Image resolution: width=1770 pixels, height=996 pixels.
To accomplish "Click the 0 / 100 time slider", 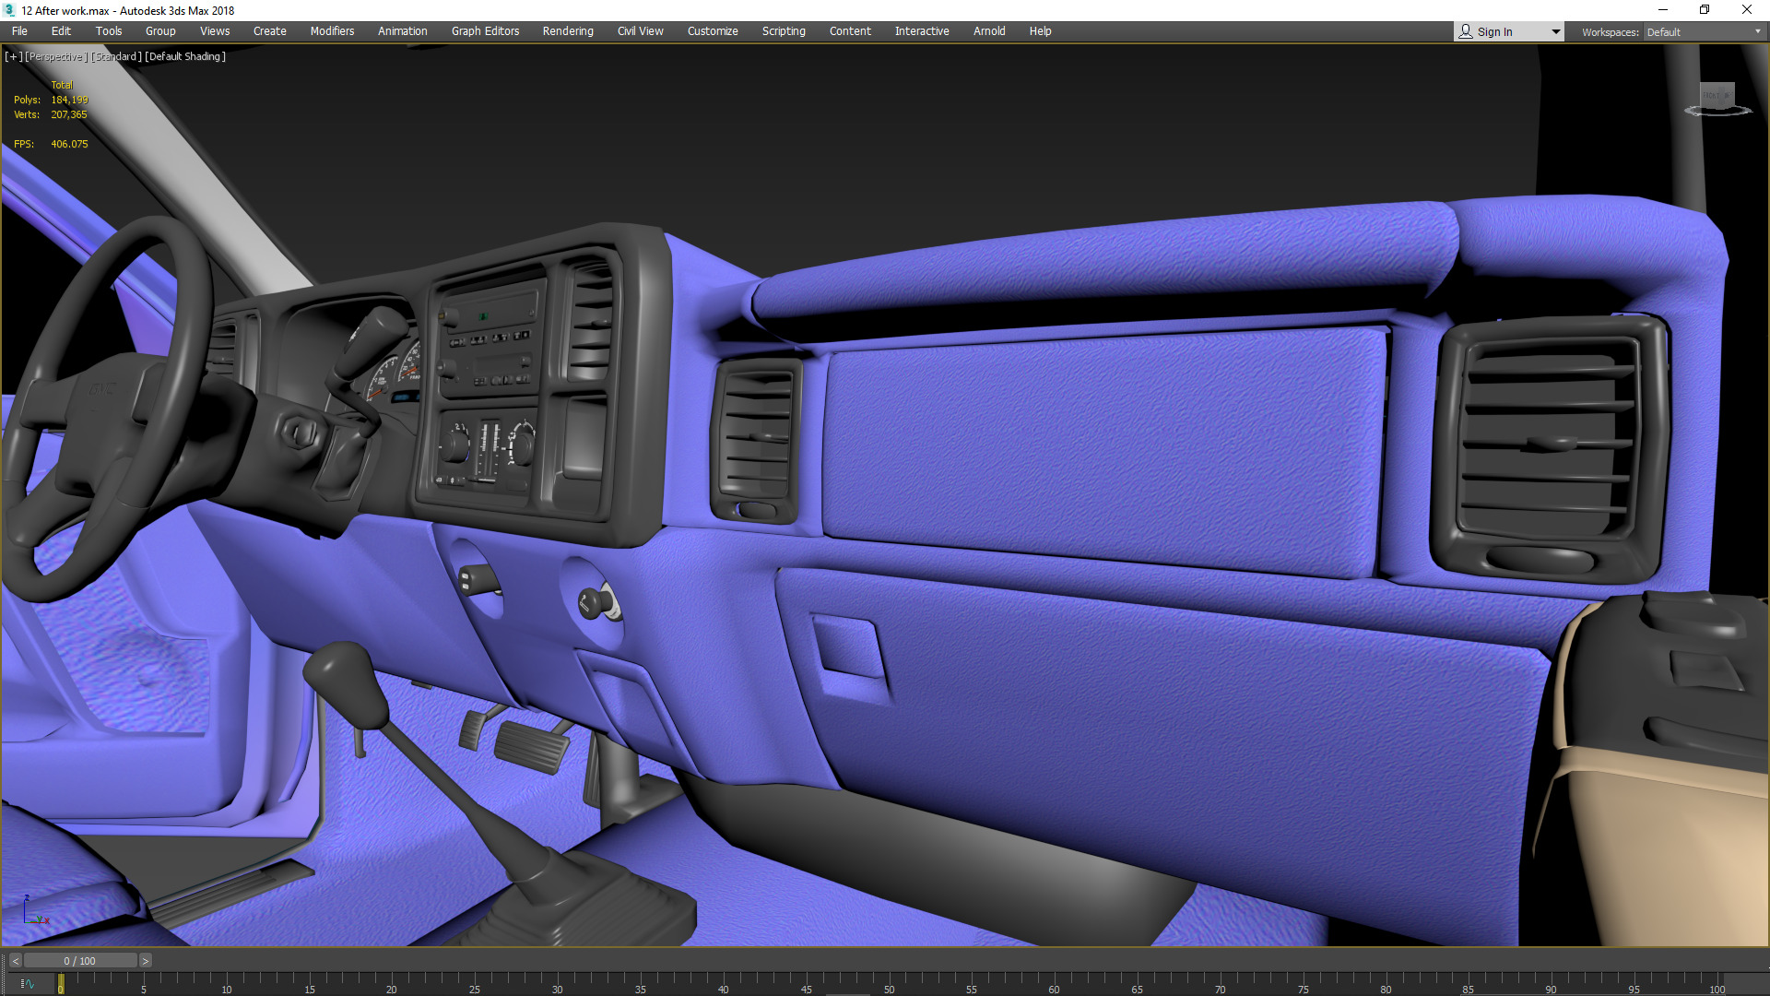I will pyautogui.click(x=80, y=961).
